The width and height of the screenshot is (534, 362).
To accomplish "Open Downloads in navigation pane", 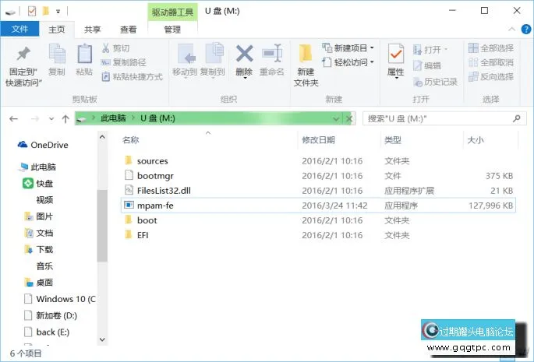I will click(39, 249).
